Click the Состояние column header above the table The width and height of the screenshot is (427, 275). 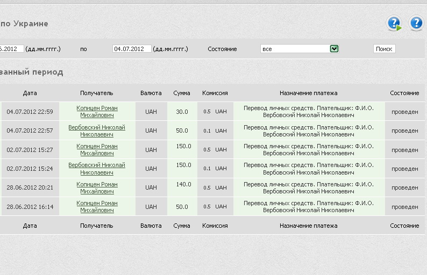point(404,93)
